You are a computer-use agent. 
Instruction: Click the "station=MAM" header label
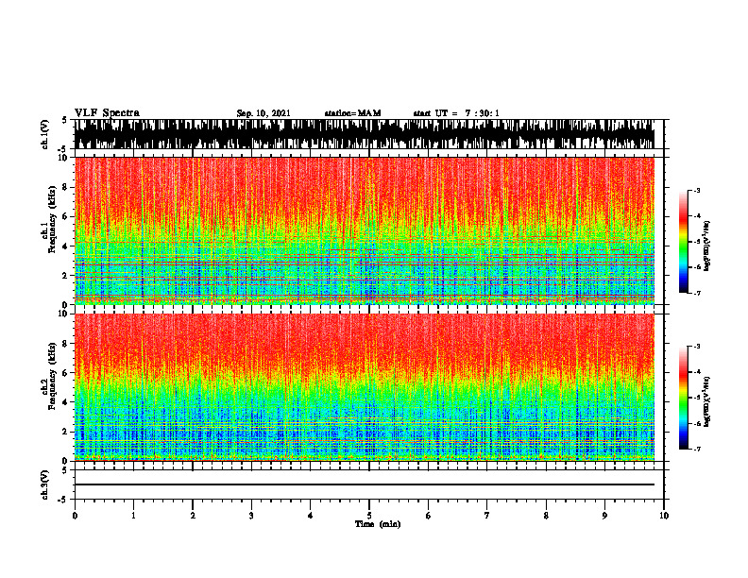tap(353, 113)
